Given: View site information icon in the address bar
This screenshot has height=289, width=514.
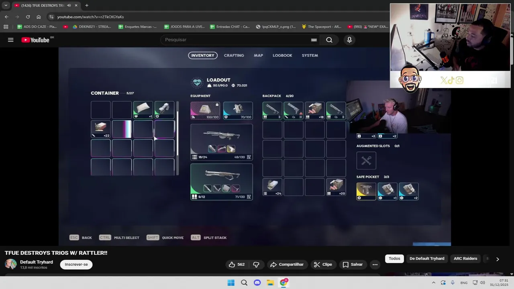Looking at the screenshot, I should [x=51, y=17].
